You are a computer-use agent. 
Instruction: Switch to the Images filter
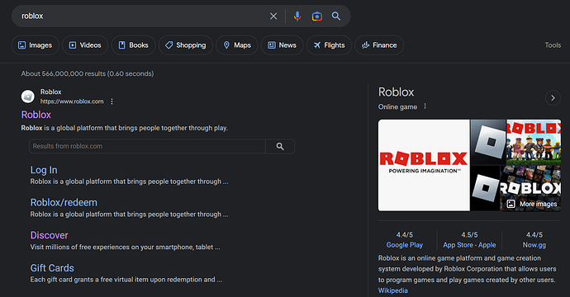[x=36, y=45]
